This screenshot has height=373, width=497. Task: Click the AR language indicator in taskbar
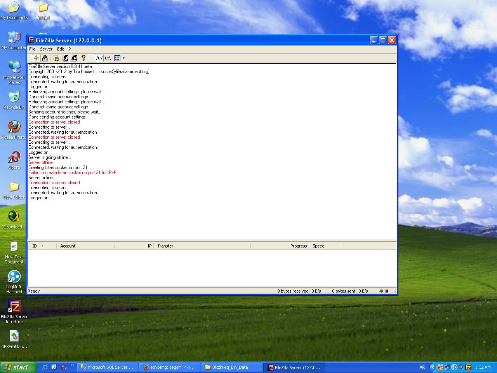(422, 367)
